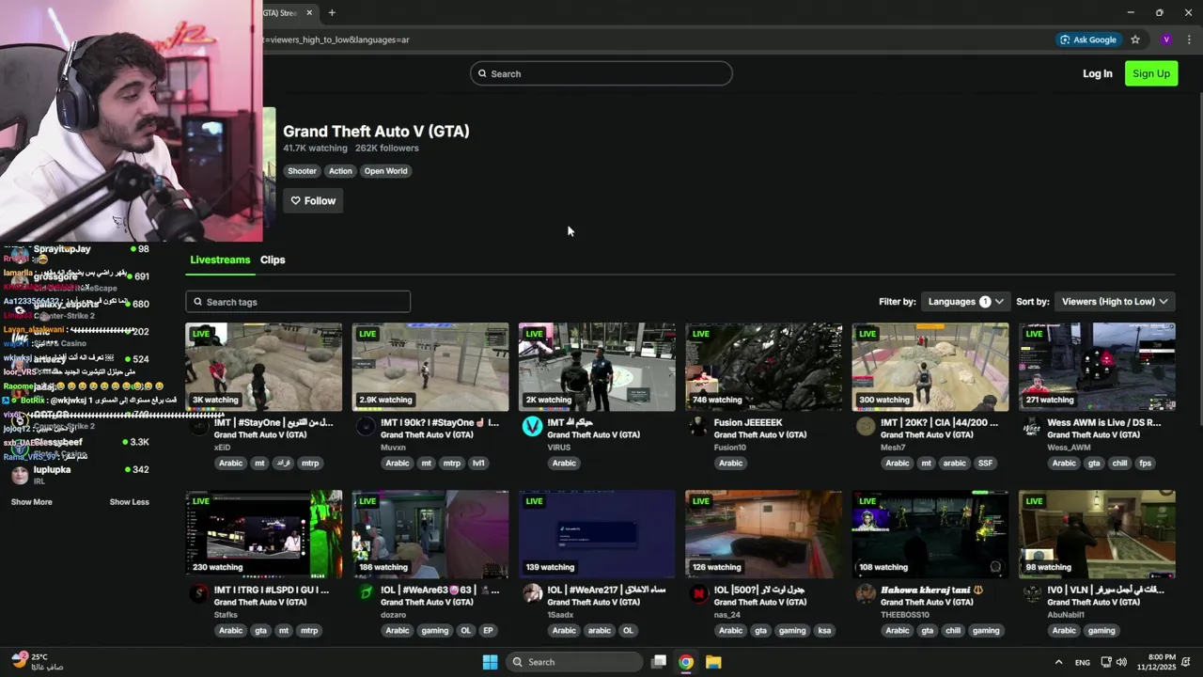Click the SSF tag under Mesh7 stream
This screenshot has width=1203, height=677.
pos(985,464)
